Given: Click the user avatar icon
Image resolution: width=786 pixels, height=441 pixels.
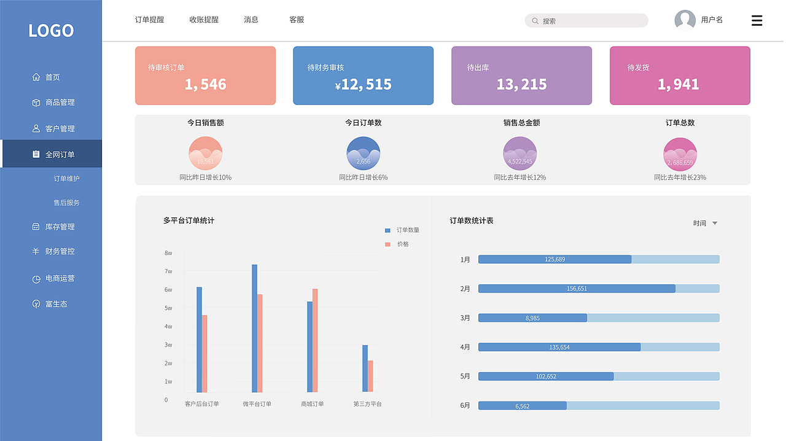Looking at the screenshot, I should (x=685, y=20).
